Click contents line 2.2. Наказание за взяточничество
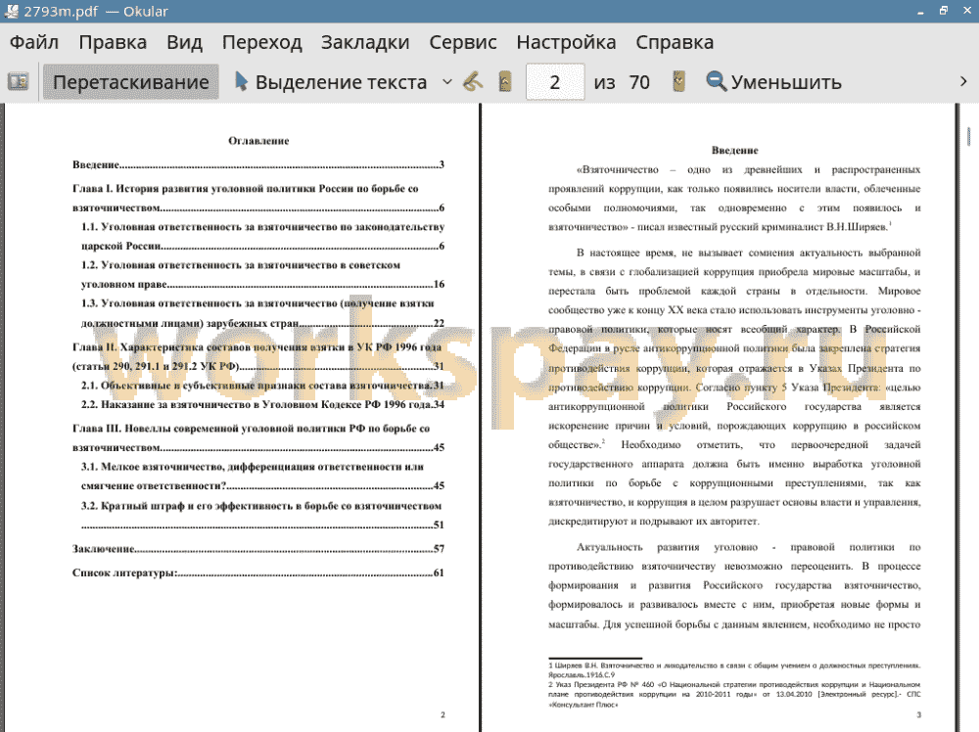 262,404
